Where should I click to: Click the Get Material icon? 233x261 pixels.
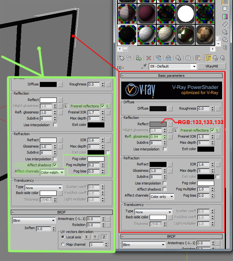click(122, 58)
